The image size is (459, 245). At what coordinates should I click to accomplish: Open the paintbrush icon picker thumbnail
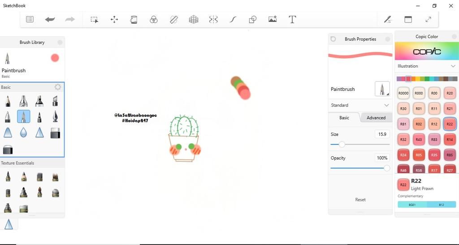(382, 89)
